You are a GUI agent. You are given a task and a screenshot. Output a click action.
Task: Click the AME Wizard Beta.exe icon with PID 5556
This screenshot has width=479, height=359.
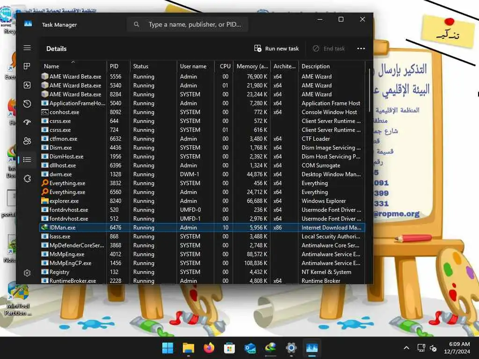point(45,76)
